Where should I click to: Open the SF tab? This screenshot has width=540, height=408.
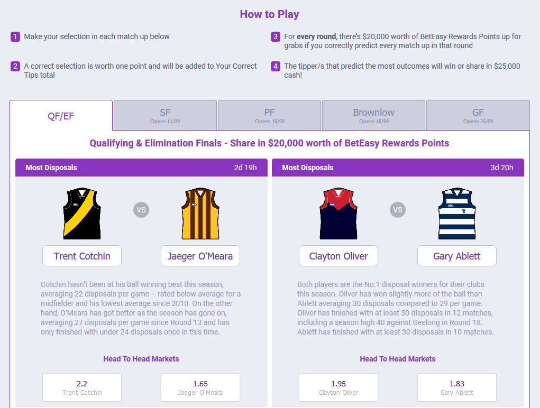pyautogui.click(x=165, y=115)
